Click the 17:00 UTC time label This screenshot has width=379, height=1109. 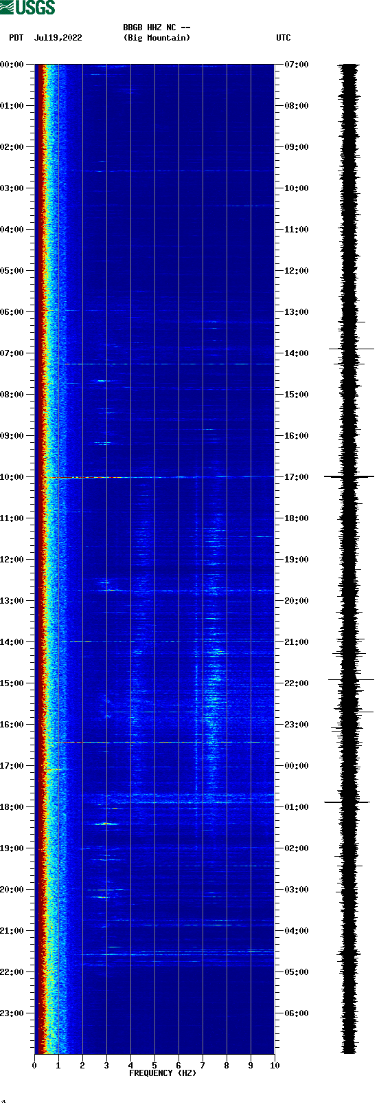coord(297,477)
